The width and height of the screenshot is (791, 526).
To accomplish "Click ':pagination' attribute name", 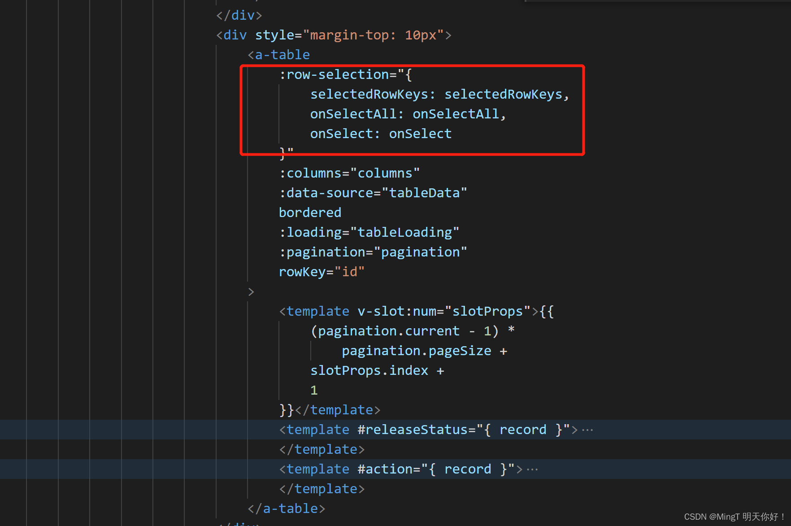I will (322, 252).
